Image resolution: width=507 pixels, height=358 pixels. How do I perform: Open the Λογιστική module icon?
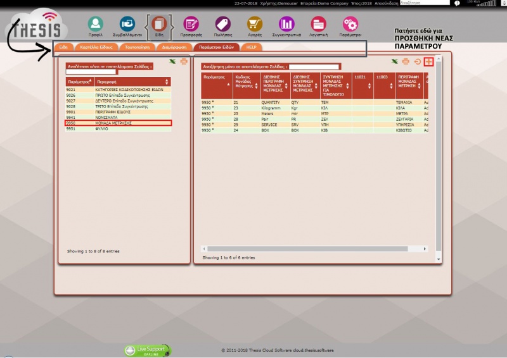[x=318, y=25]
